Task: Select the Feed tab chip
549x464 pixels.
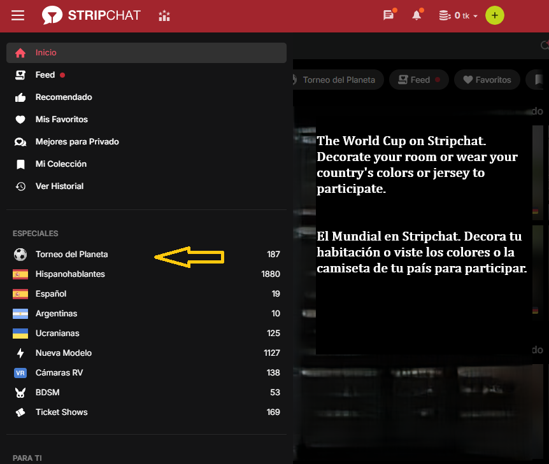Action: click(x=418, y=80)
